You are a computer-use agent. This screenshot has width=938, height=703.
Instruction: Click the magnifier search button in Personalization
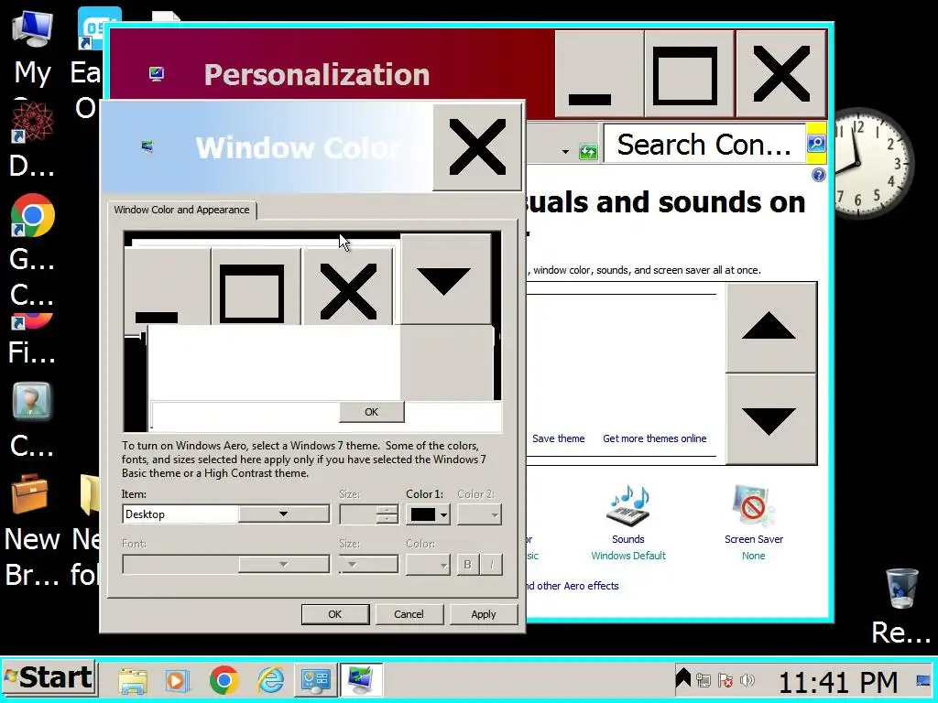816,144
